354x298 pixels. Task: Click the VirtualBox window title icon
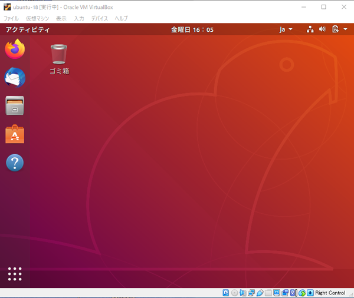coord(7,7)
